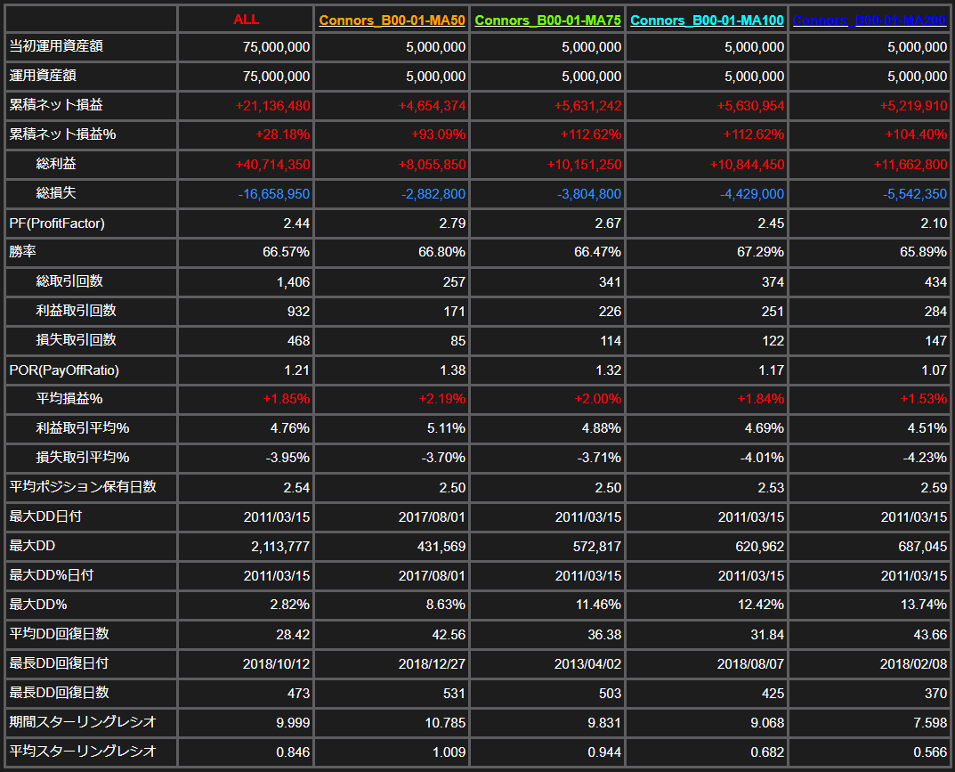Click the +104.40% cumulative return cell
The width and height of the screenshot is (955, 772).
[916, 134]
